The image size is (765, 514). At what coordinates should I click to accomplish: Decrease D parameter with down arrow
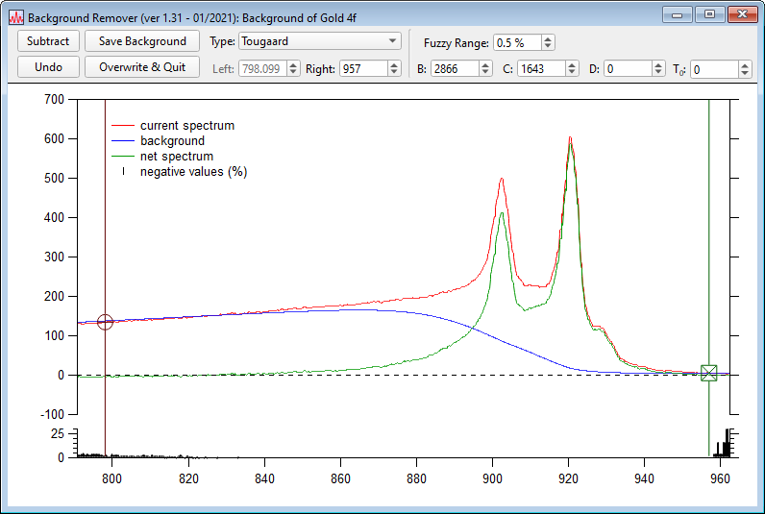[x=658, y=73]
